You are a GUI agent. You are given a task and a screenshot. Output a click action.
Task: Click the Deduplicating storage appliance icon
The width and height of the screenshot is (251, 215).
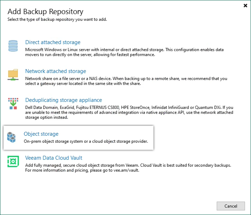13,104
